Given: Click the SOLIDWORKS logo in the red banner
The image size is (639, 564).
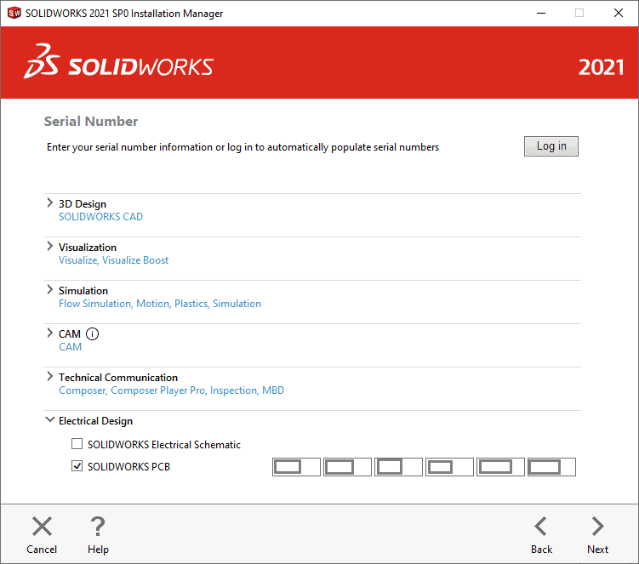Looking at the screenshot, I should (118, 61).
